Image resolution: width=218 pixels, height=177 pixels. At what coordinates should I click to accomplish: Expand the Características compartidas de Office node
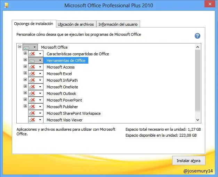coord(25,53)
